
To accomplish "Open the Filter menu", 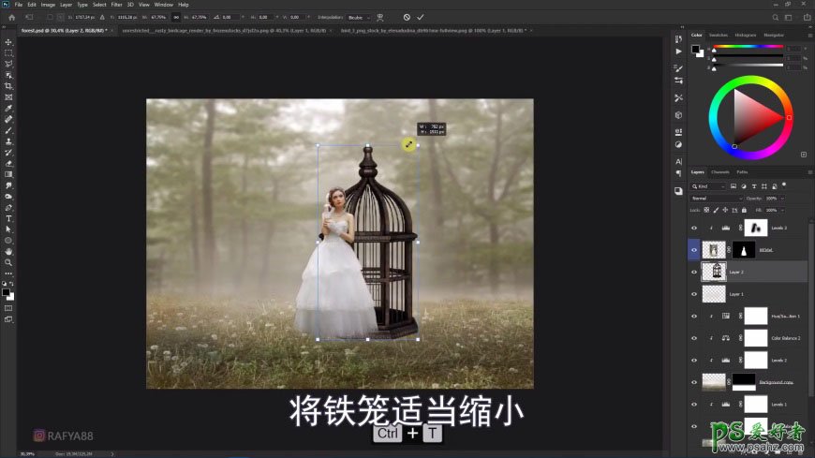I will [116, 5].
